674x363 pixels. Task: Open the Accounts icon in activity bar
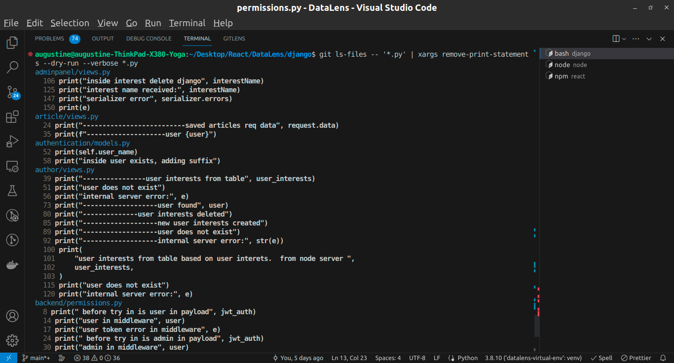(x=12, y=316)
